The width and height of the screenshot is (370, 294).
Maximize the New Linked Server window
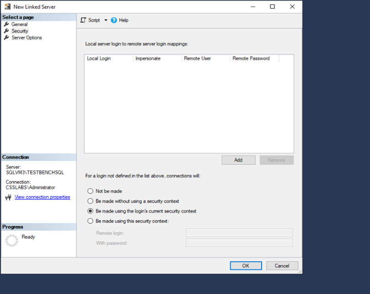pyautogui.click(x=272, y=7)
